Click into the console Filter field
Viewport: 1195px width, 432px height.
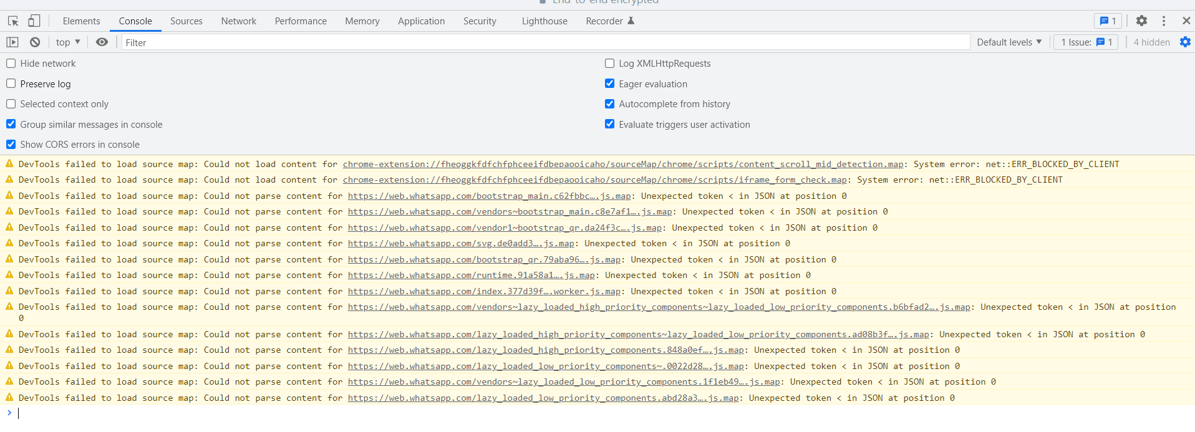543,42
